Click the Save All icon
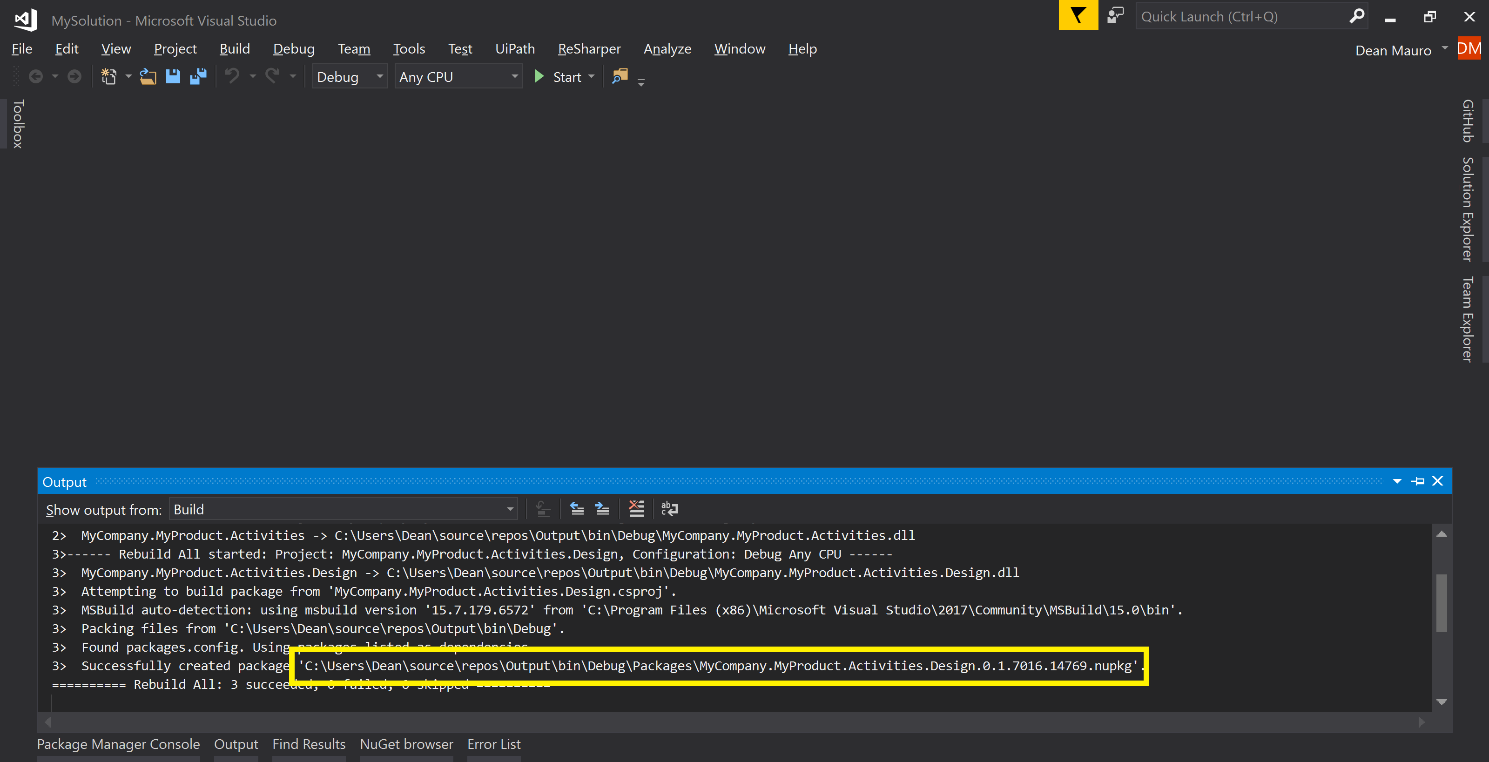 198,76
